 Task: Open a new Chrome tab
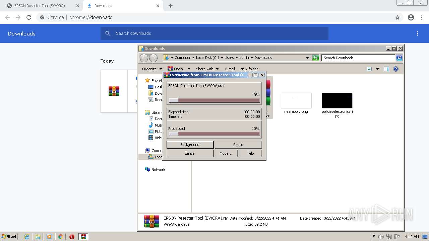coord(171,6)
